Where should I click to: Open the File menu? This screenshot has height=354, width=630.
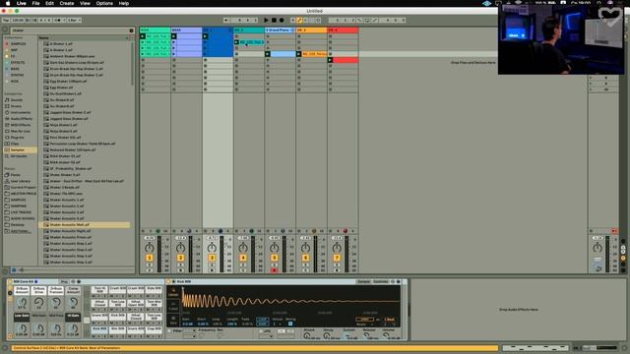[x=35, y=3]
